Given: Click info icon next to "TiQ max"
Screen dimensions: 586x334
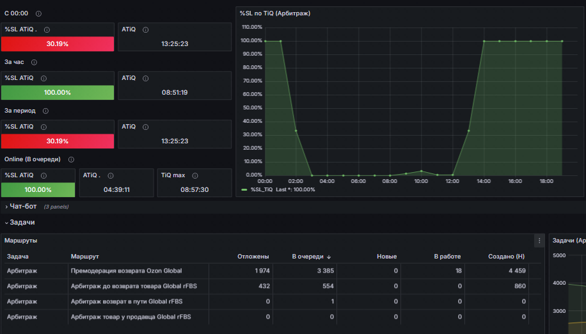Looking at the screenshot, I should (194, 175).
